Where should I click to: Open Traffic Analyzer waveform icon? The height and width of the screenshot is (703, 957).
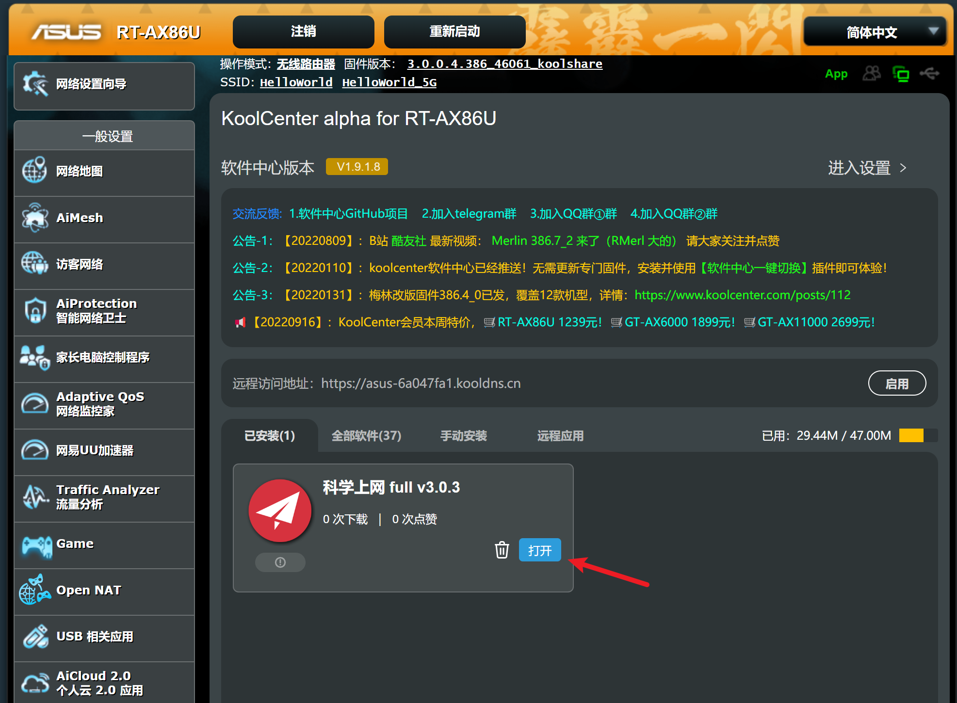pos(35,496)
